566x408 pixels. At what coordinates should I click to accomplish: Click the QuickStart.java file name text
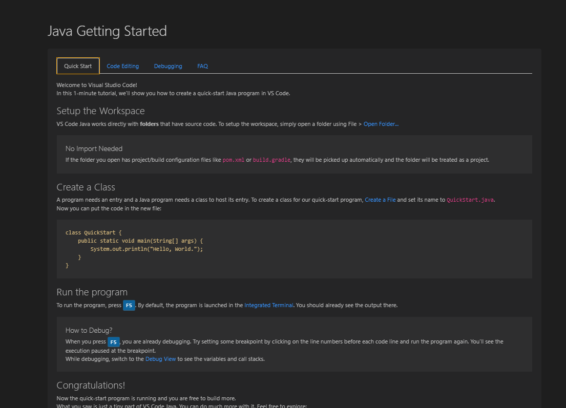tap(470, 200)
